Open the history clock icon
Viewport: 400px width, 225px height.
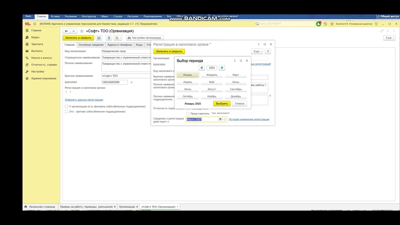(x=325, y=24)
